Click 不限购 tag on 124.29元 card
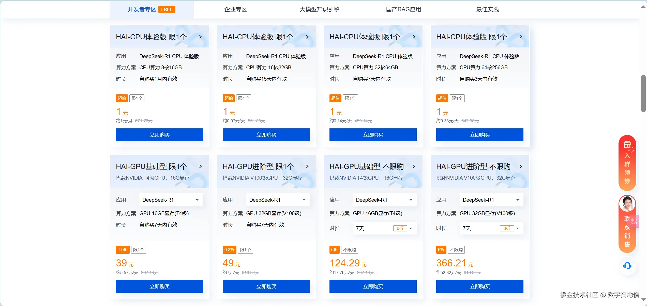647x306 pixels. pyautogui.click(x=350, y=250)
